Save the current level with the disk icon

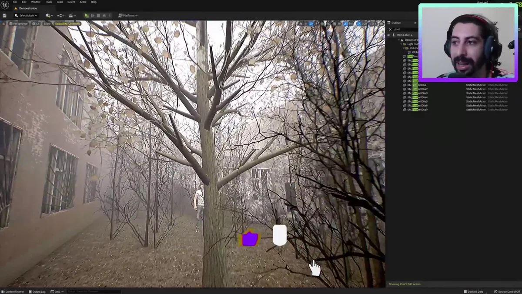tap(4, 16)
